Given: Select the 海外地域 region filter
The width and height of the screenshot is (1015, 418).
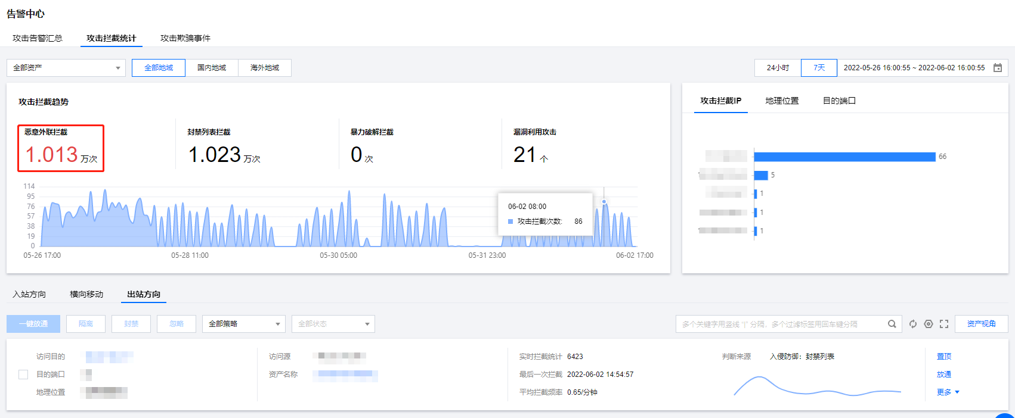Looking at the screenshot, I should [265, 68].
